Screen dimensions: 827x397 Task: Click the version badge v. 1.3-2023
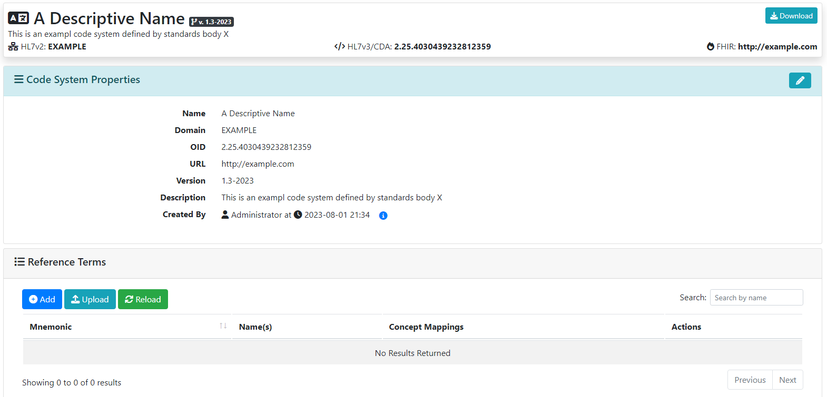[211, 22]
